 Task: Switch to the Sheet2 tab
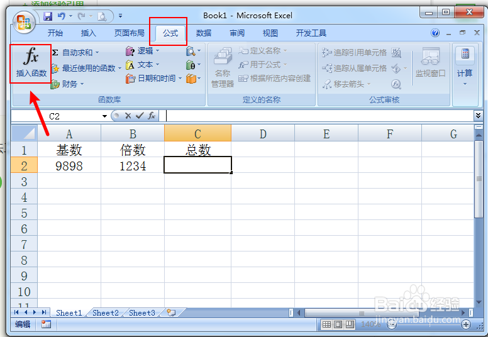pyautogui.click(x=106, y=312)
